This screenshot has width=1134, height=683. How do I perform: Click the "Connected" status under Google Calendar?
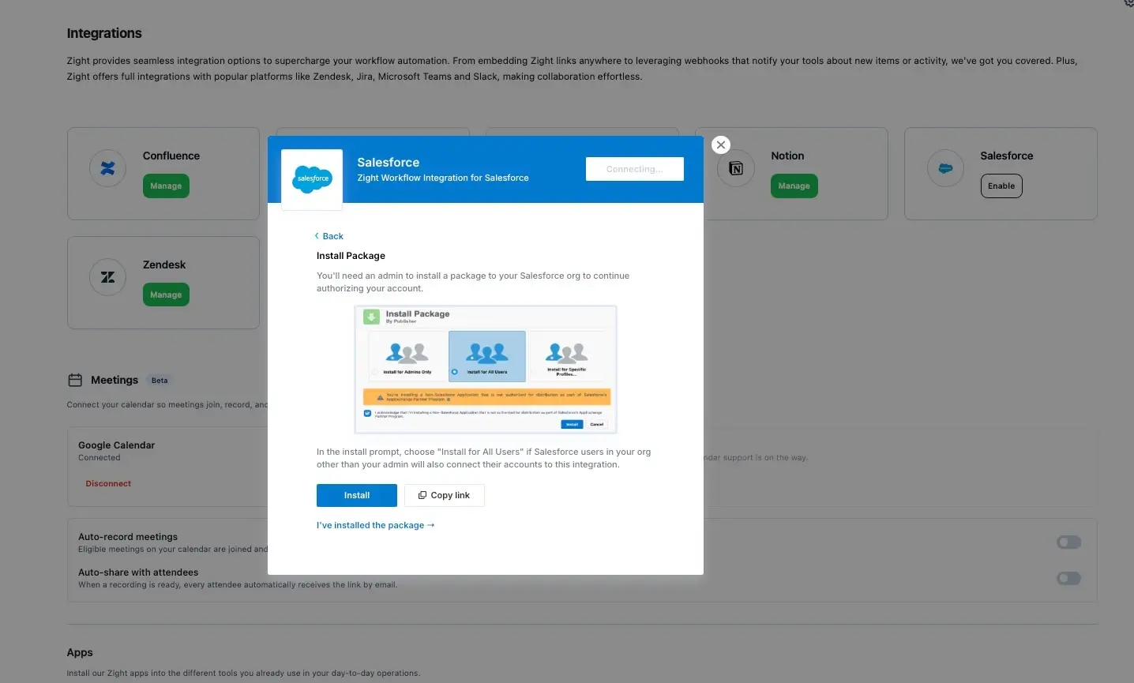tap(100, 458)
